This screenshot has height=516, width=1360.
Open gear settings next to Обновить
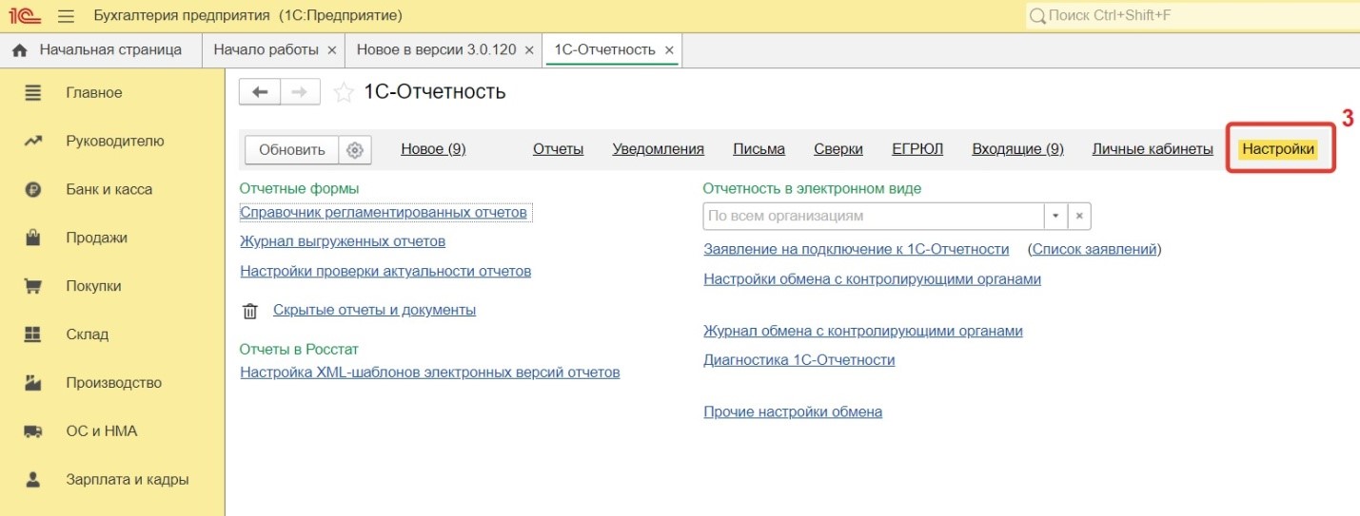click(x=355, y=150)
